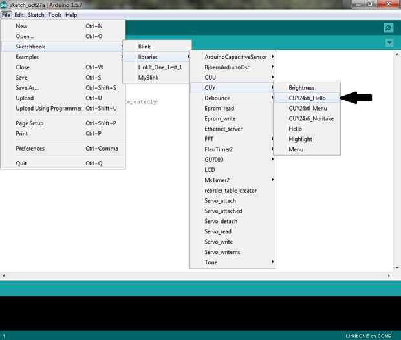Open the Help menu

click(71, 15)
